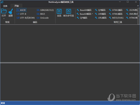Expand Base64解码 dropdown arrow
Viewport: 140px width, 105px height.
(92, 14)
